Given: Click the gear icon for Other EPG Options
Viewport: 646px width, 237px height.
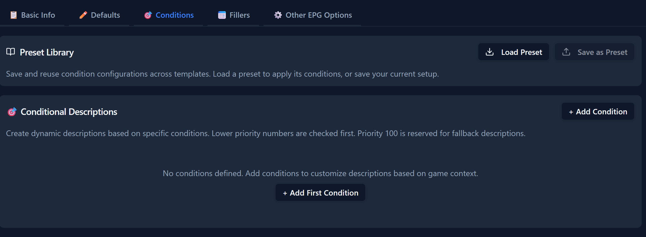Looking at the screenshot, I should pyautogui.click(x=278, y=15).
